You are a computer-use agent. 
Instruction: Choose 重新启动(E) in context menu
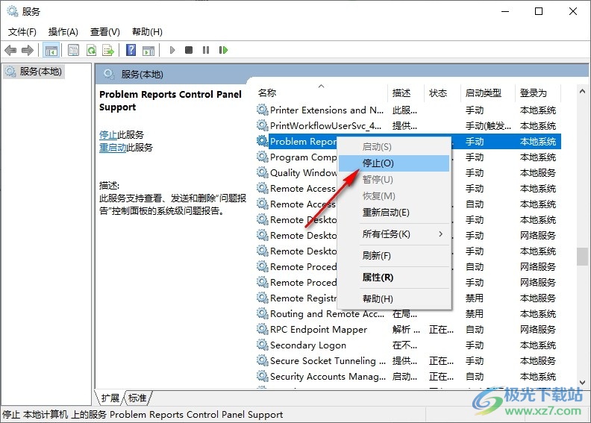pyautogui.click(x=394, y=213)
